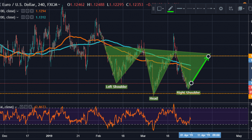
Task: Open the visual order layers dropdown
Action: [x=241, y=8]
